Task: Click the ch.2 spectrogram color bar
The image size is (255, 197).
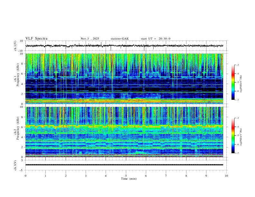Action: point(233,136)
